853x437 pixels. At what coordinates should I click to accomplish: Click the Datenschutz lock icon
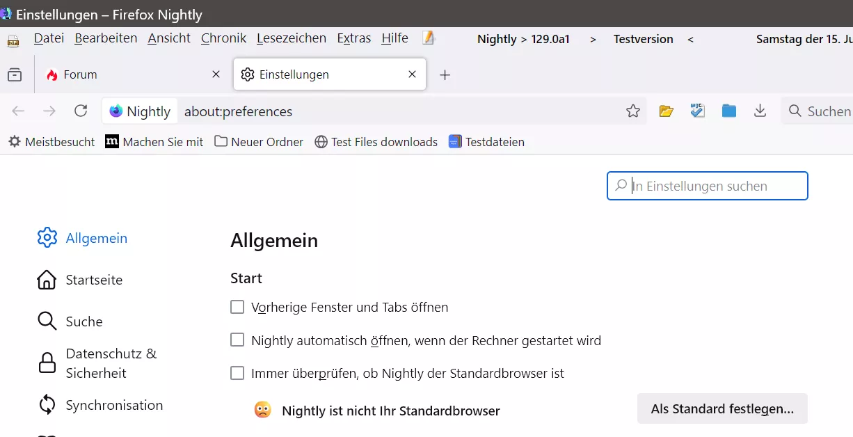point(47,363)
